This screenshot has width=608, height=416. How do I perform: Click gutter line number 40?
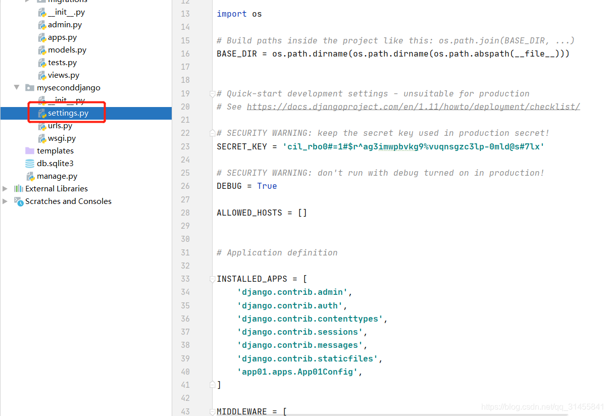185,372
